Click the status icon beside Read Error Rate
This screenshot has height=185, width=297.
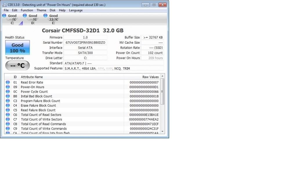coord(8,82)
